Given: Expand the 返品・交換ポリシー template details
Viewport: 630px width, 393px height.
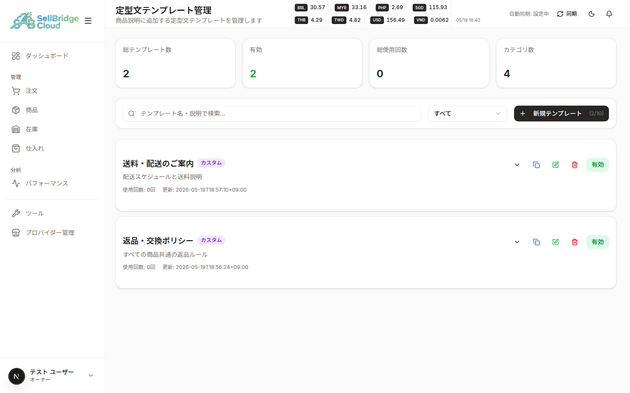Looking at the screenshot, I should click(517, 242).
